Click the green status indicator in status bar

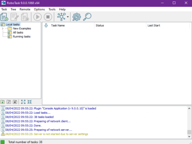[x=3, y=142]
